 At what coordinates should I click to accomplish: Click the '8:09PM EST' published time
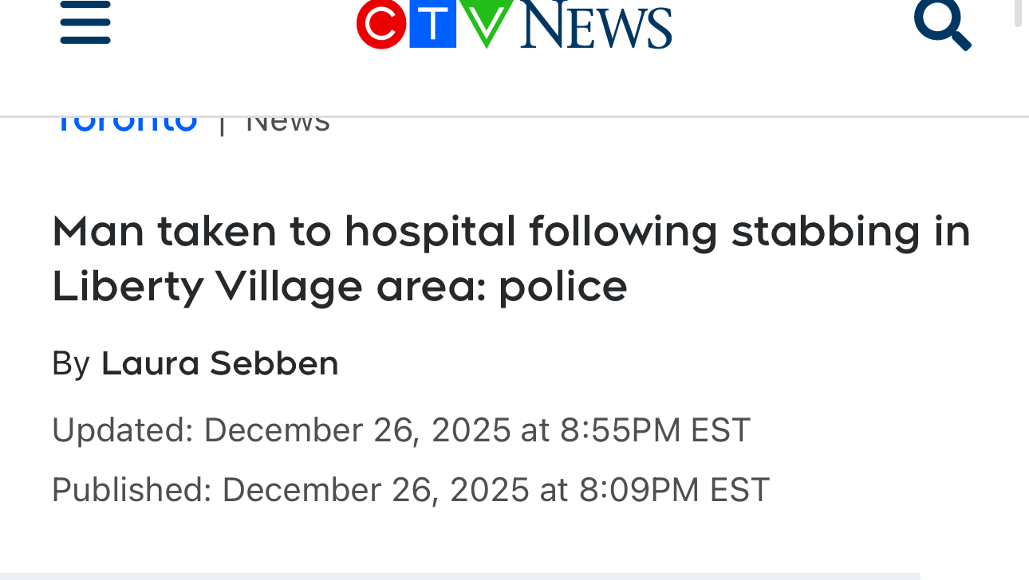point(674,489)
